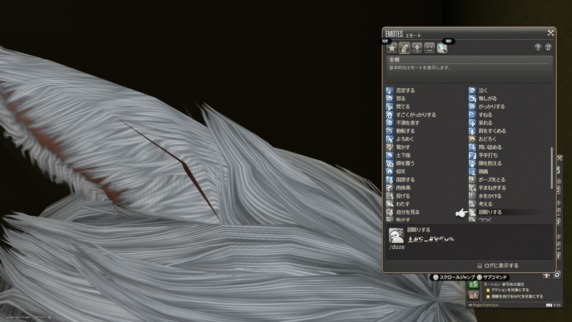Click the 泣く emote icon
Screen dimensions: 572x322
pyautogui.click(x=473, y=91)
